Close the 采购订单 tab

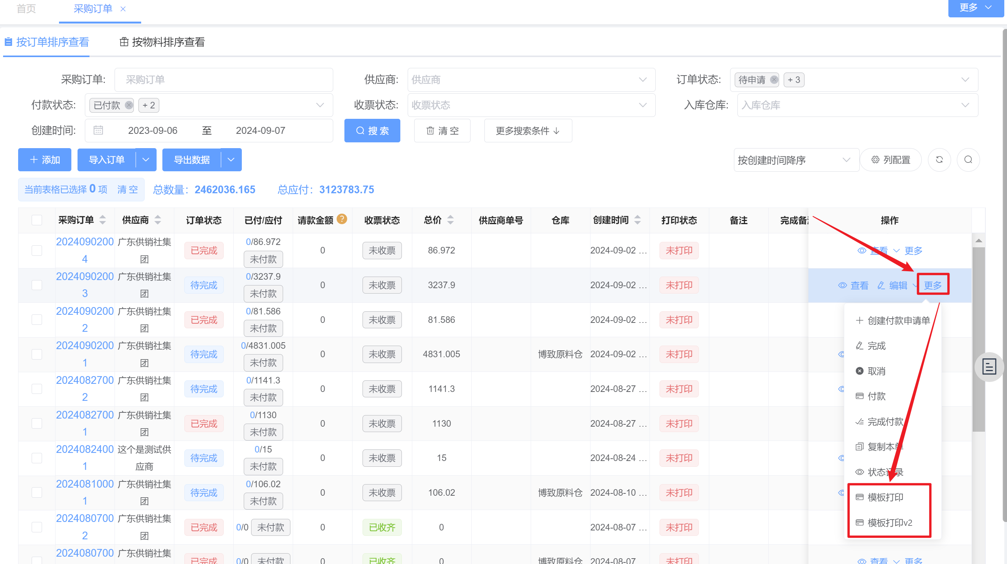123,8
